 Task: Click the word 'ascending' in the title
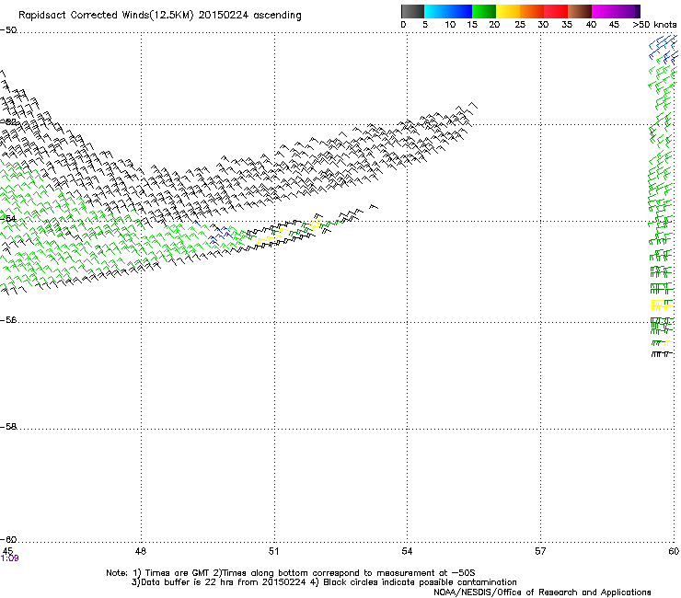tap(277, 16)
